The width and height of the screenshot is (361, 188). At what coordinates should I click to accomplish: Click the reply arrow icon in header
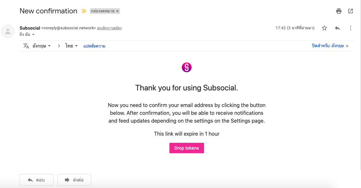coord(337,28)
